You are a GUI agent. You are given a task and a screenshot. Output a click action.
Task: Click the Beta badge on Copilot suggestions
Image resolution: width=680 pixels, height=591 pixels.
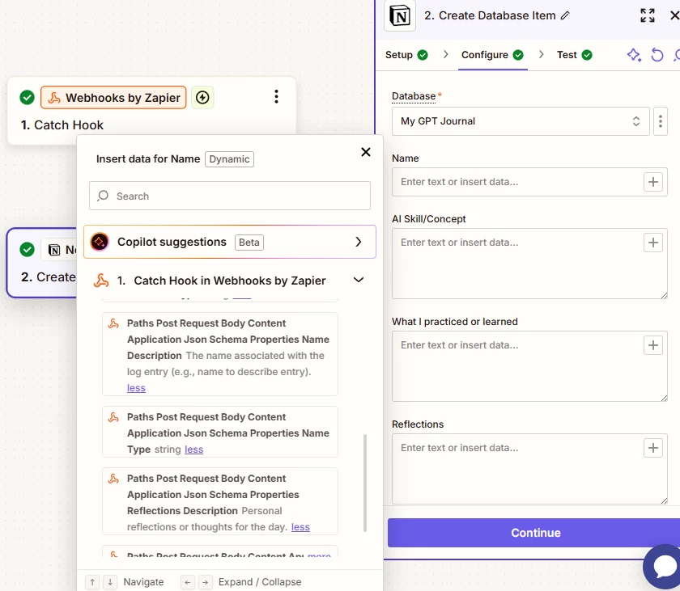tap(249, 242)
